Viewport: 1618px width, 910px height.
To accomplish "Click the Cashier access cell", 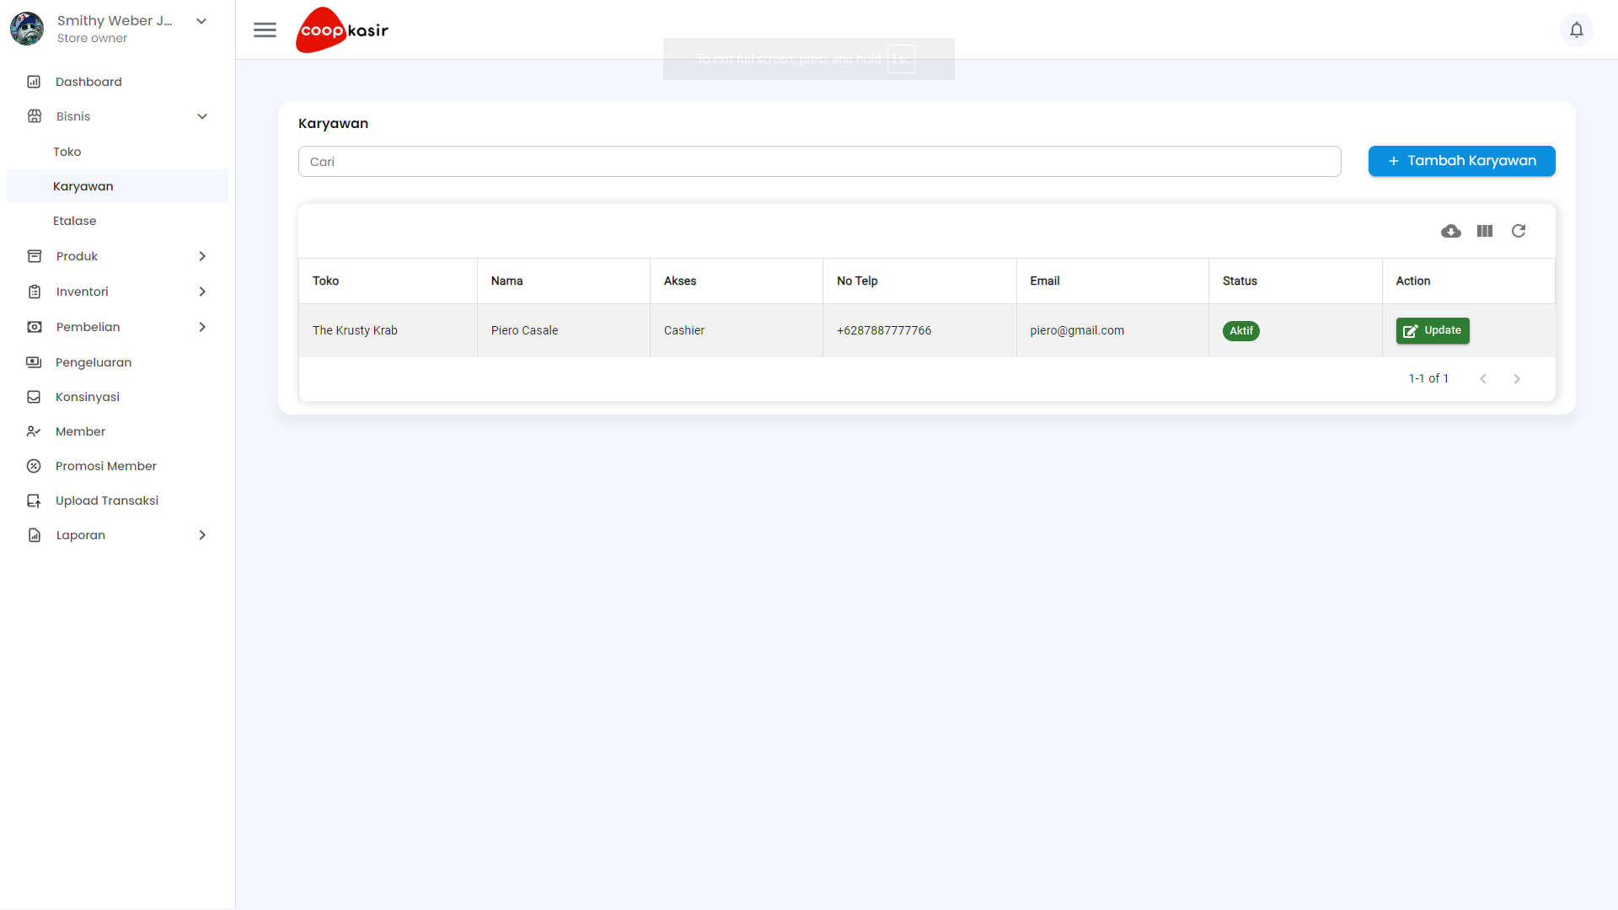I will [737, 330].
